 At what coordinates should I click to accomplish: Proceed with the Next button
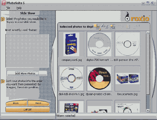(38, 103)
